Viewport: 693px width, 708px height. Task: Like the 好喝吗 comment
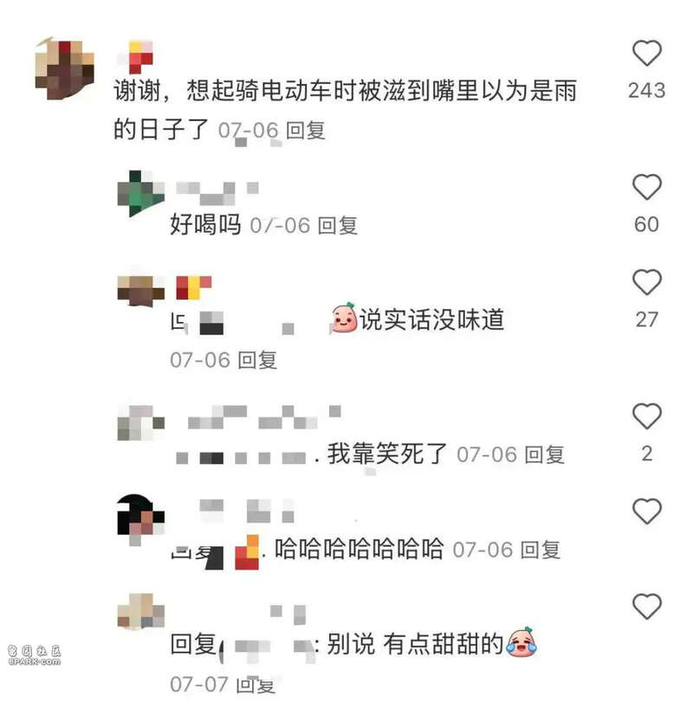pyautogui.click(x=647, y=187)
